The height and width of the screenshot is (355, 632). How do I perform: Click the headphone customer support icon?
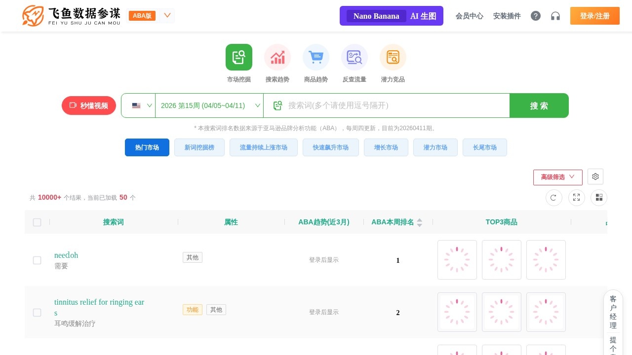click(x=555, y=16)
